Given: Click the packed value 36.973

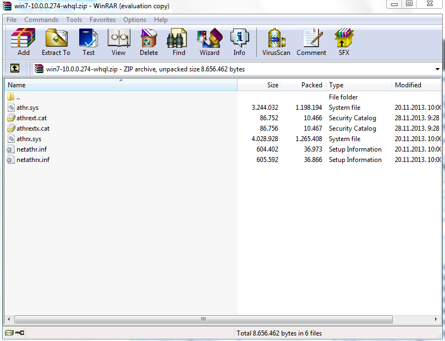Looking at the screenshot, I should coord(313,149).
